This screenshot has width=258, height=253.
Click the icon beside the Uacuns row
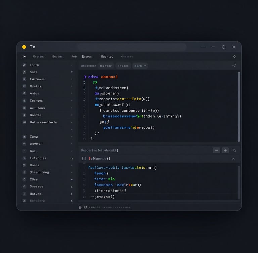pos(24,194)
